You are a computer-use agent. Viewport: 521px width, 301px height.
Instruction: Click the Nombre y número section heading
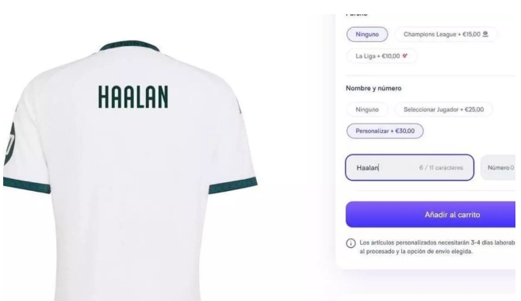coord(374,88)
